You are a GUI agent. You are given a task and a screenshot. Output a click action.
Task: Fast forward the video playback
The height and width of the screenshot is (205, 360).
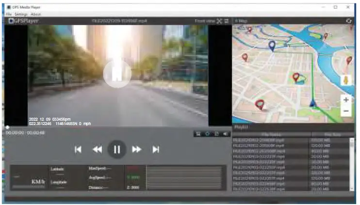coord(137,149)
